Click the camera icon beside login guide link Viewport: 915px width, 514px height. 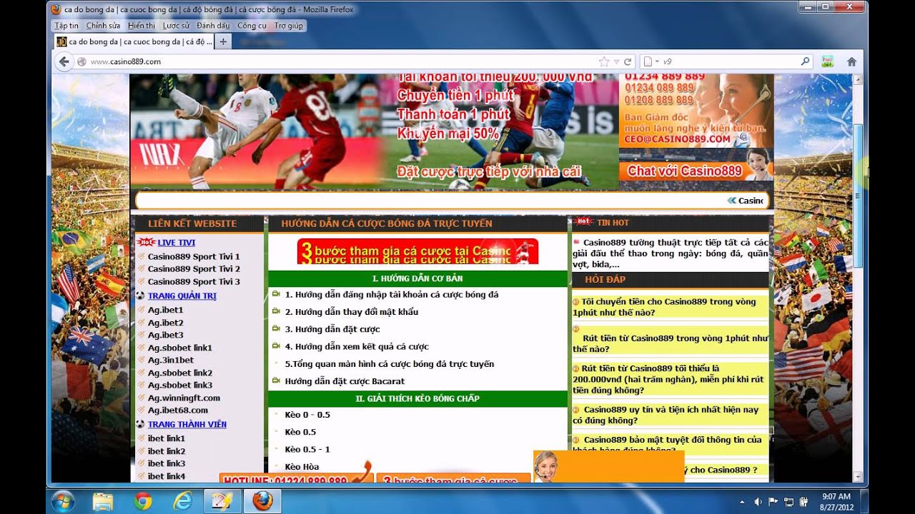tap(276, 294)
